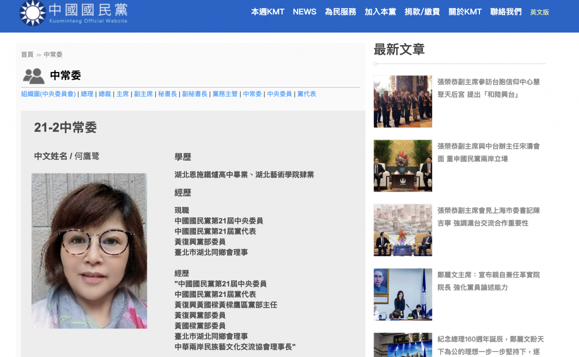Select the 副主席 sub-navigation link

(143, 94)
